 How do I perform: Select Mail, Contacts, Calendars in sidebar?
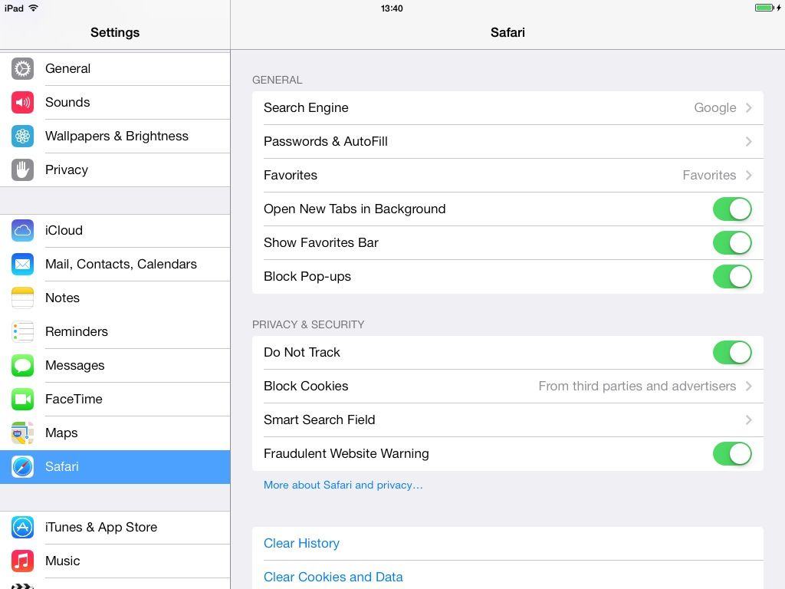tap(120, 264)
